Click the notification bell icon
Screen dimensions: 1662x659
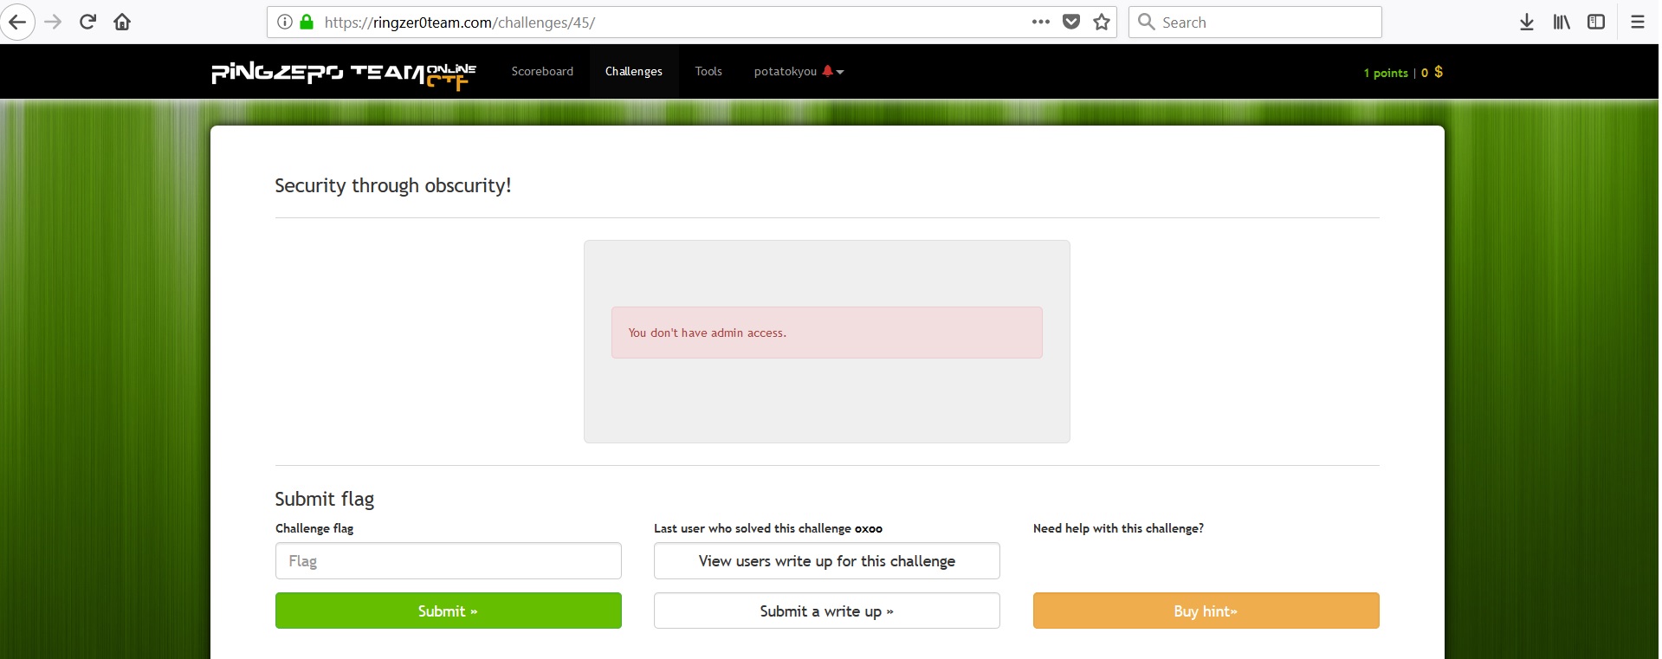[x=828, y=71]
